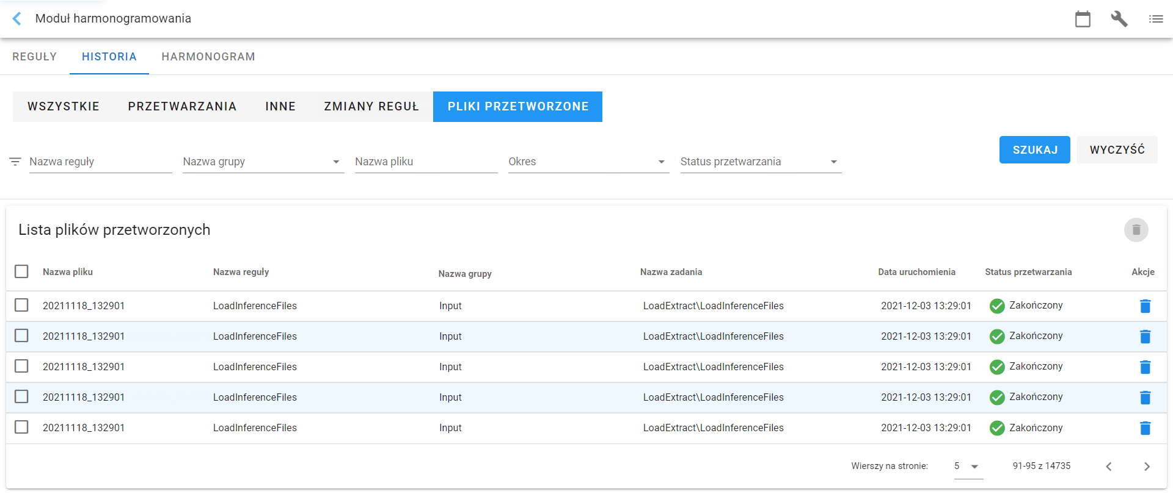Click the Nazwa grupy column header
Image resolution: width=1173 pixels, height=494 pixels.
click(465, 274)
